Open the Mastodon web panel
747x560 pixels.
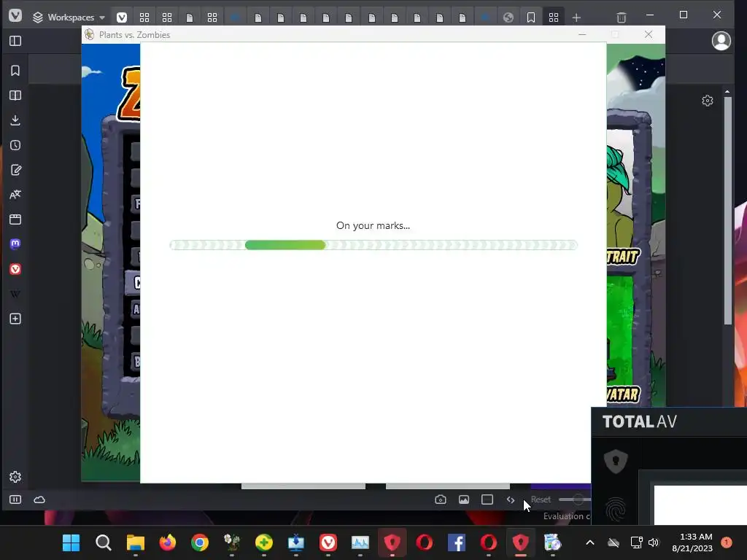coord(15,244)
